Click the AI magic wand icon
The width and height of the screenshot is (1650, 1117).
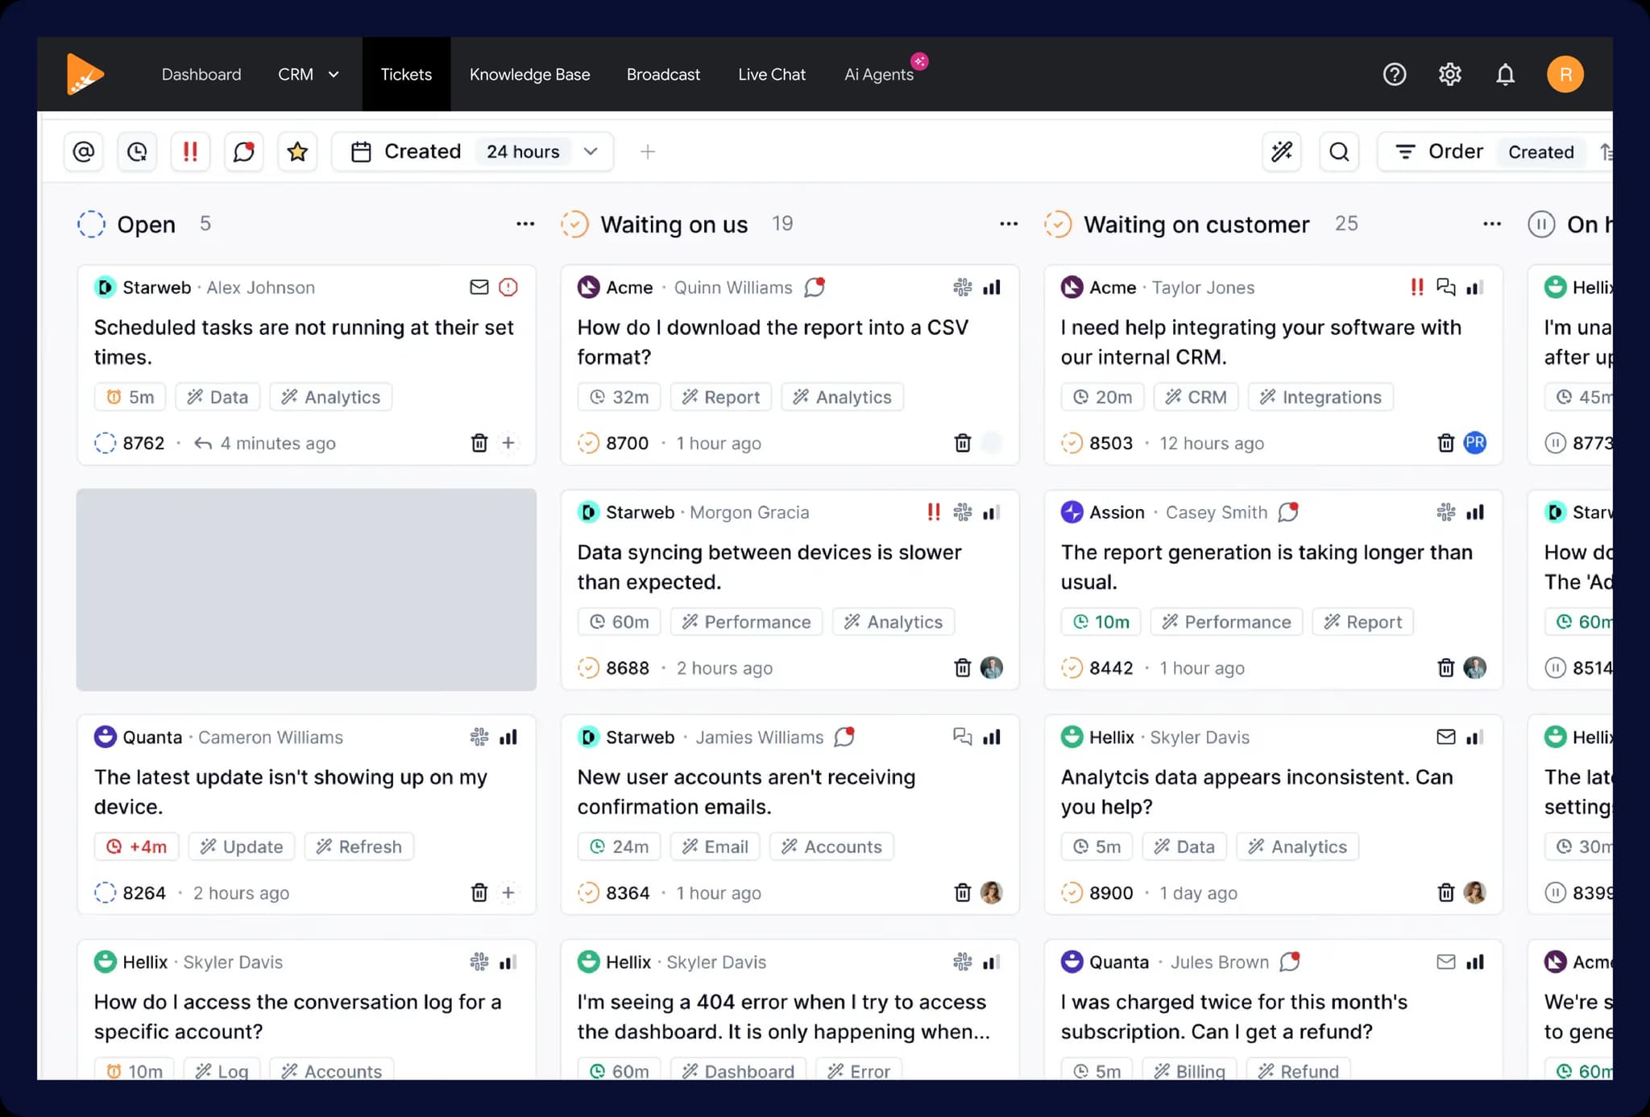pyautogui.click(x=1281, y=151)
